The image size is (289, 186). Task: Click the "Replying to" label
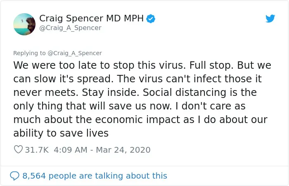click(x=29, y=53)
